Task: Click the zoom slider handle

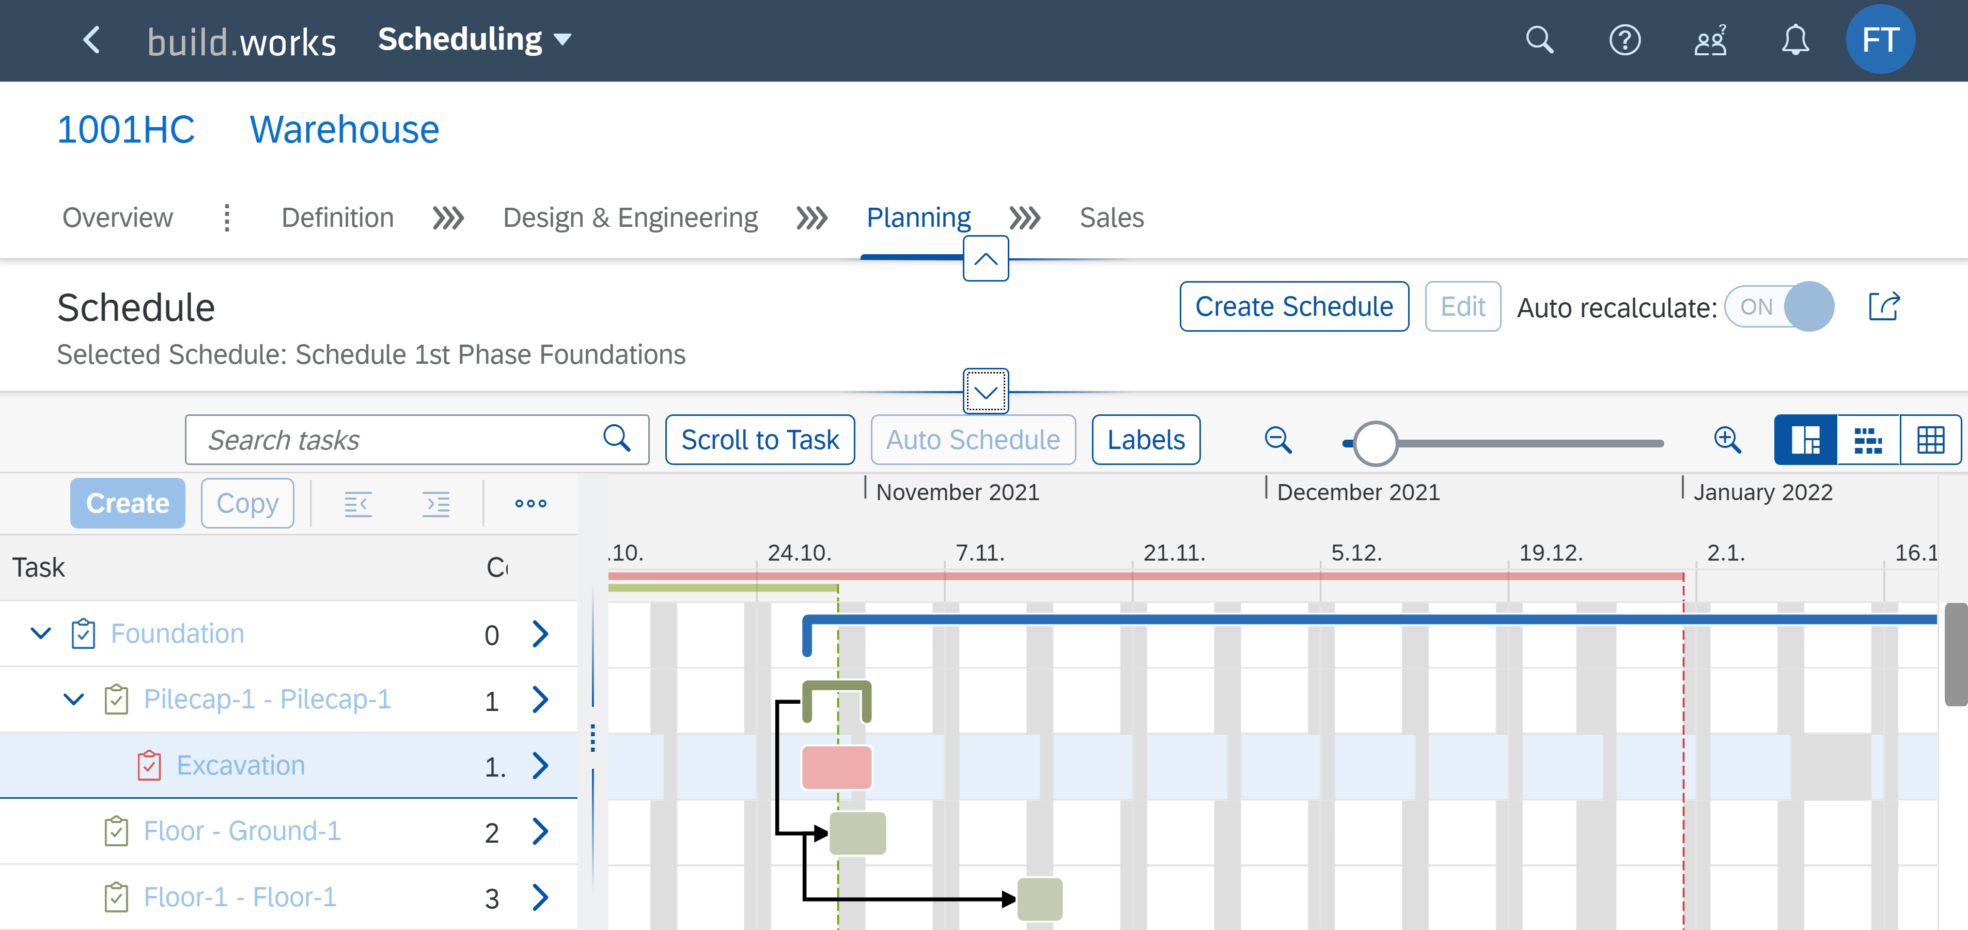Action: click(1375, 443)
